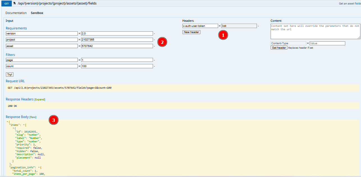Image resolution: width=361 pixels, height=177 pixels.
Task: Click the "label": "Number" line
Action: [x=29, y=138]
